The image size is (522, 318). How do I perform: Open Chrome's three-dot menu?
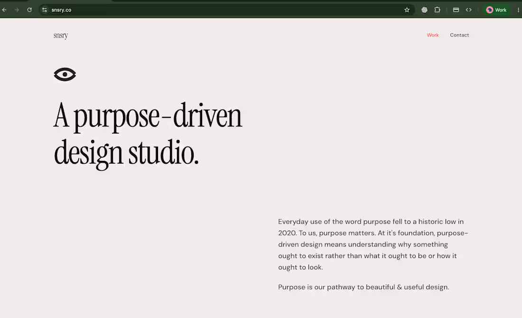tap(518, 10)
